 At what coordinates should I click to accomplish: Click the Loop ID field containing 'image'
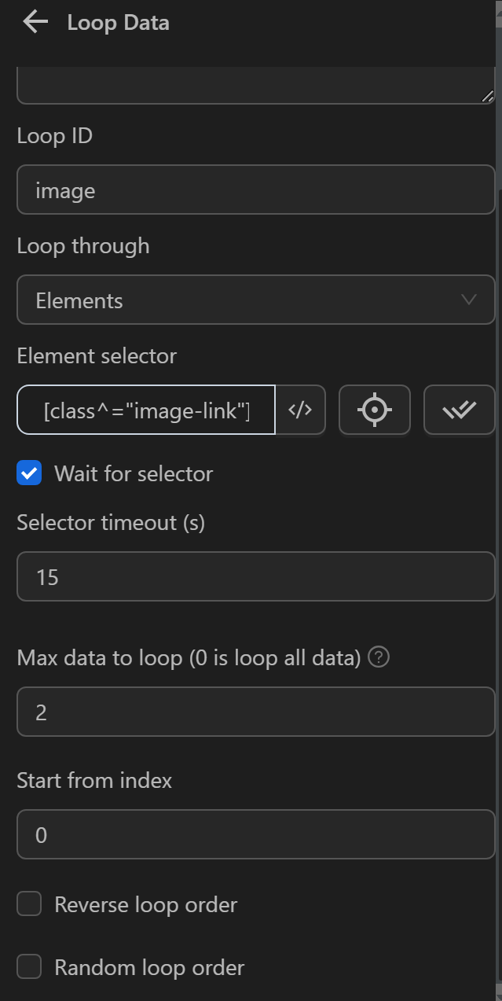click(x=255, y=190)
